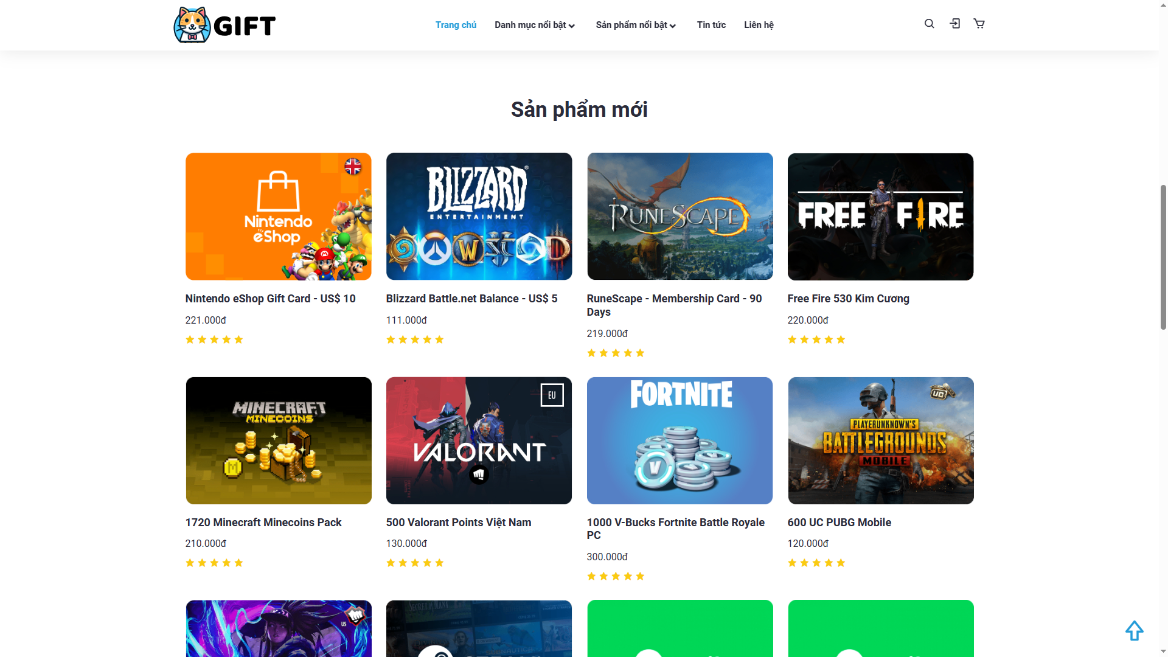Image resolution: width=1168 pixels, height=657 pixels.
Task: Expand Danh mục nổi bật dropdown
Action: click(535, 25)
